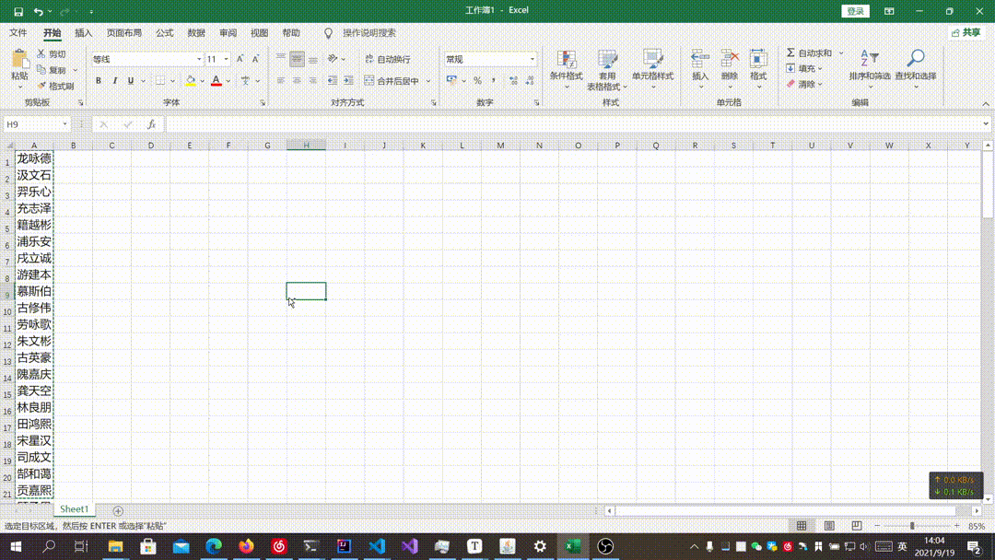Click the Comma style icon
The image size is (995, 560).
click(x=493, y=80)
